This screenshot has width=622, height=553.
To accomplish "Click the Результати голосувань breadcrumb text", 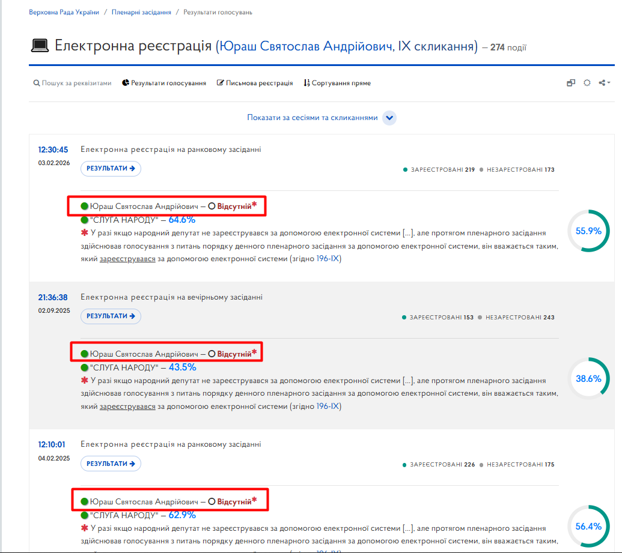I will (x=218, y=12).
